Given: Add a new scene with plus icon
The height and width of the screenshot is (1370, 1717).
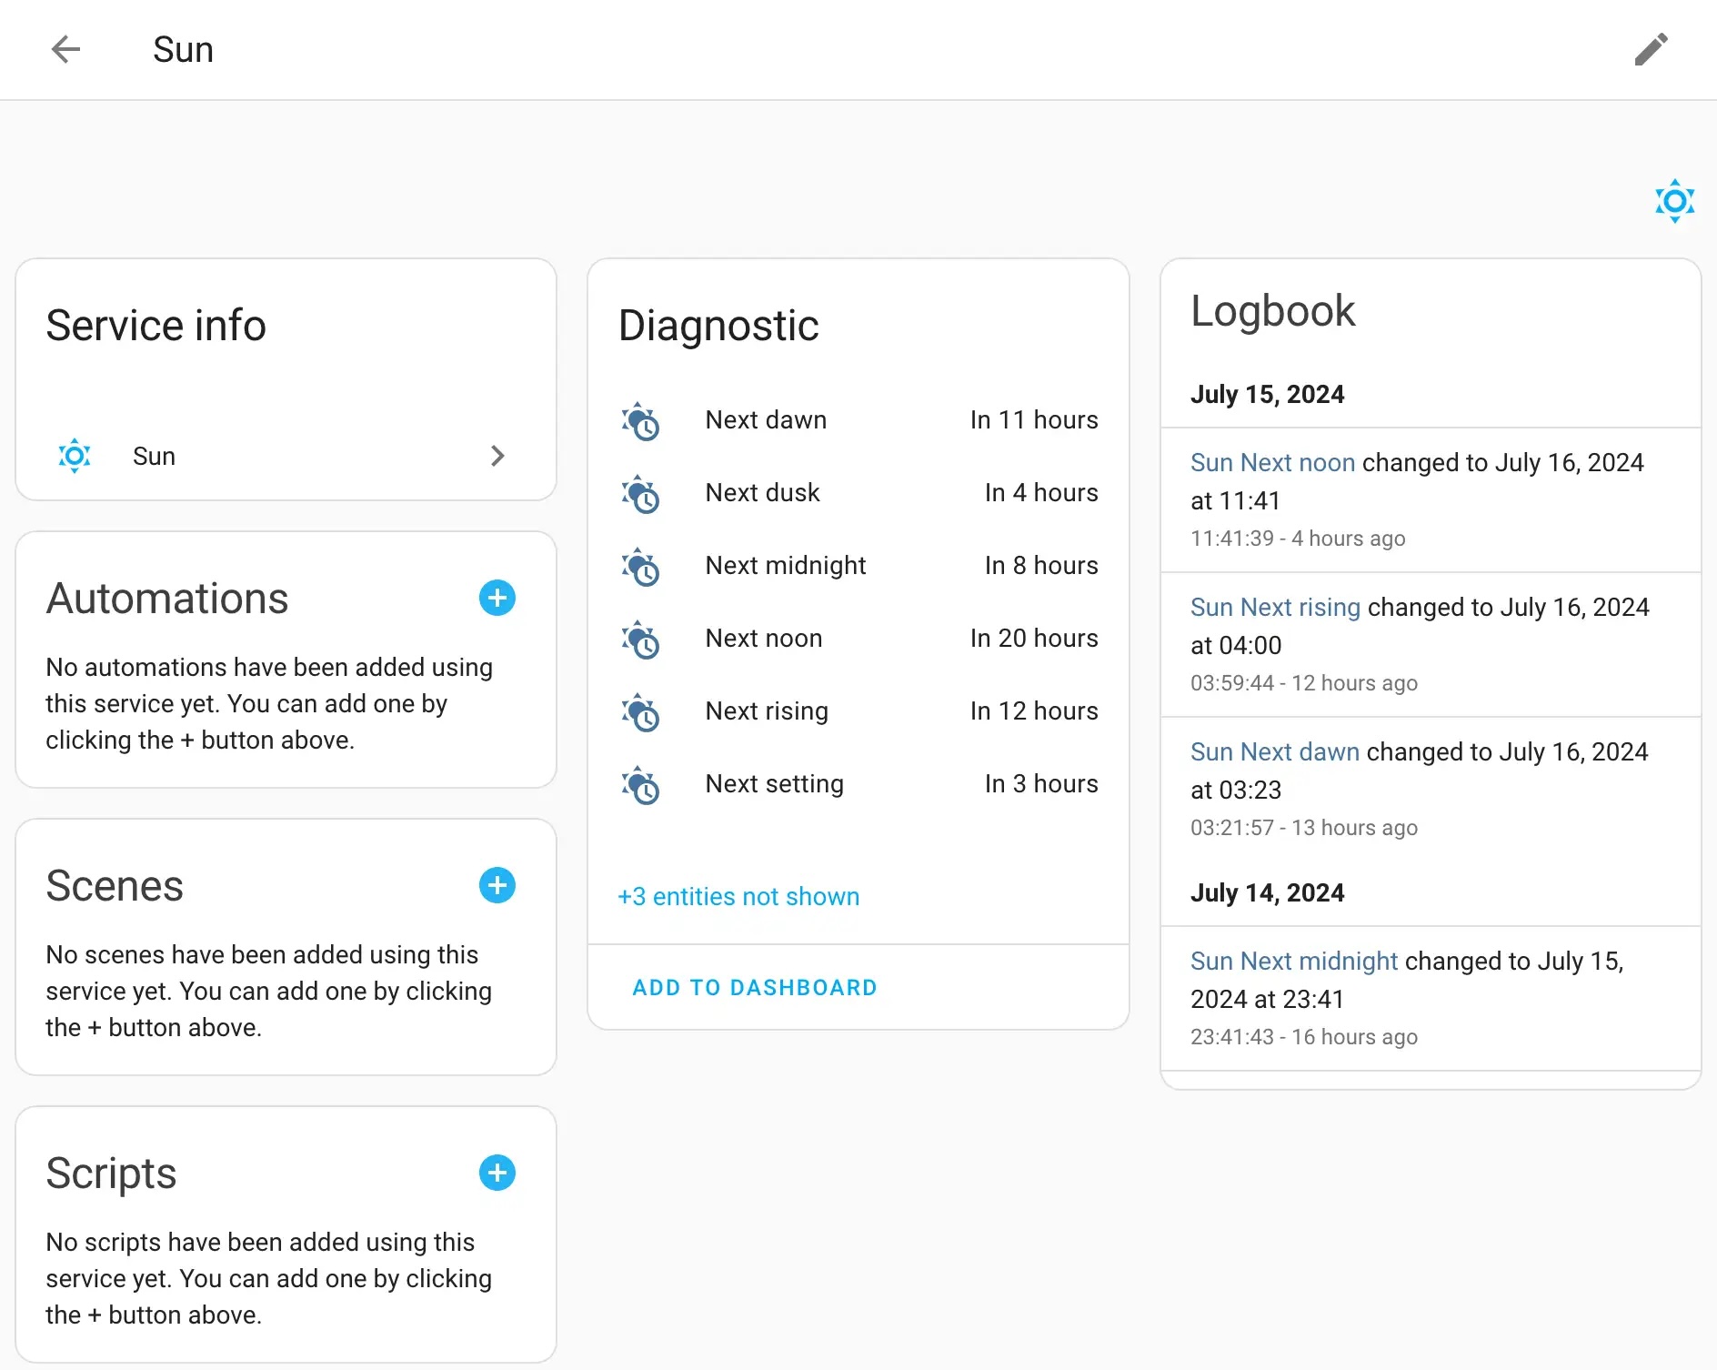Looking at the screenshot, I should (x=497, y=885).
